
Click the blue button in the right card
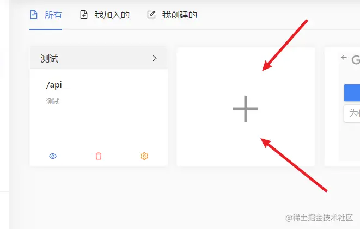352,92
